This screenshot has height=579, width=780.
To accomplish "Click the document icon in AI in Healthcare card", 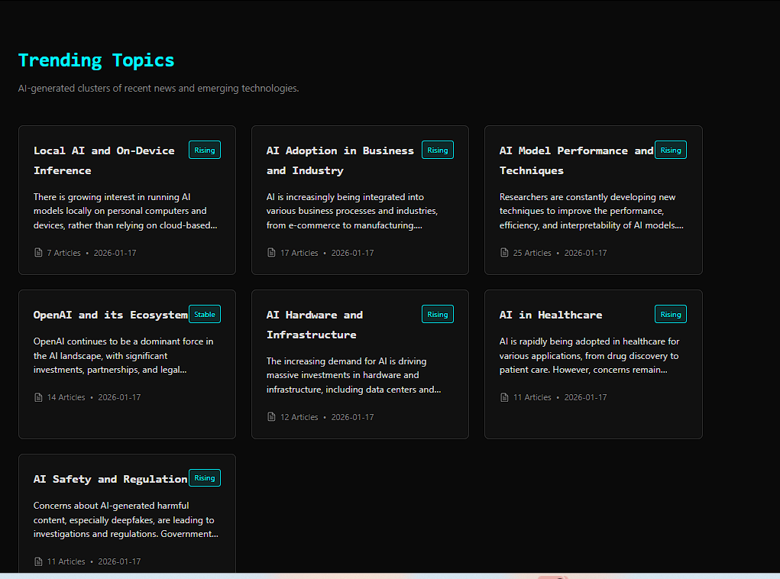I will point(504,397).
